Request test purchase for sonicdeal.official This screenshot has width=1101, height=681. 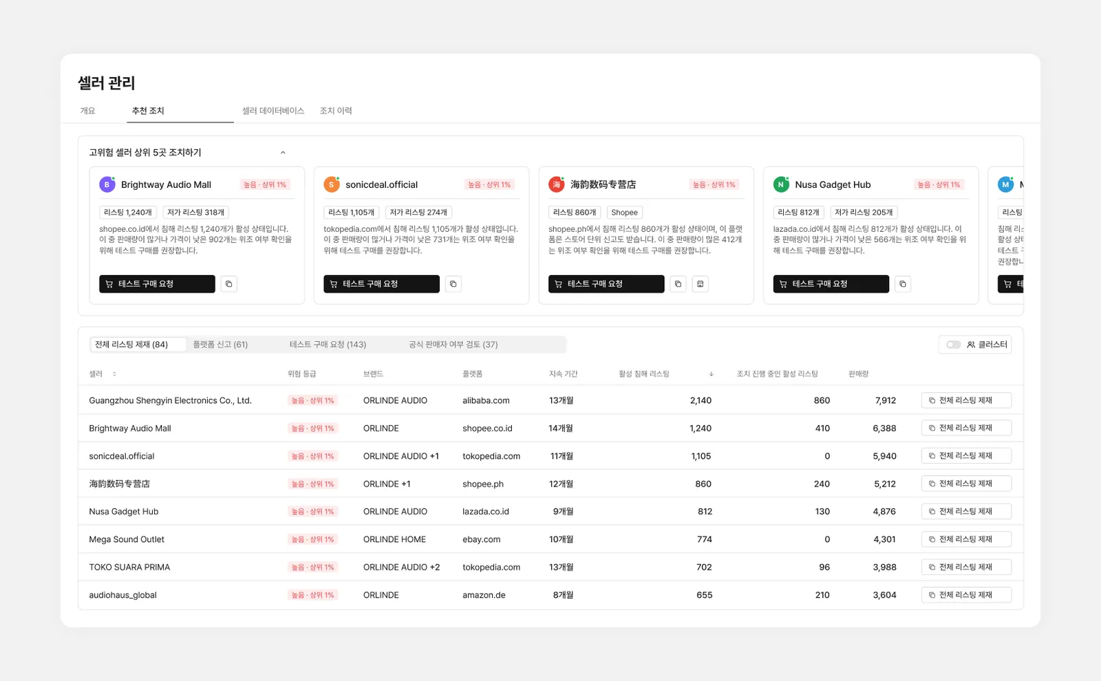tap(381, 284)
